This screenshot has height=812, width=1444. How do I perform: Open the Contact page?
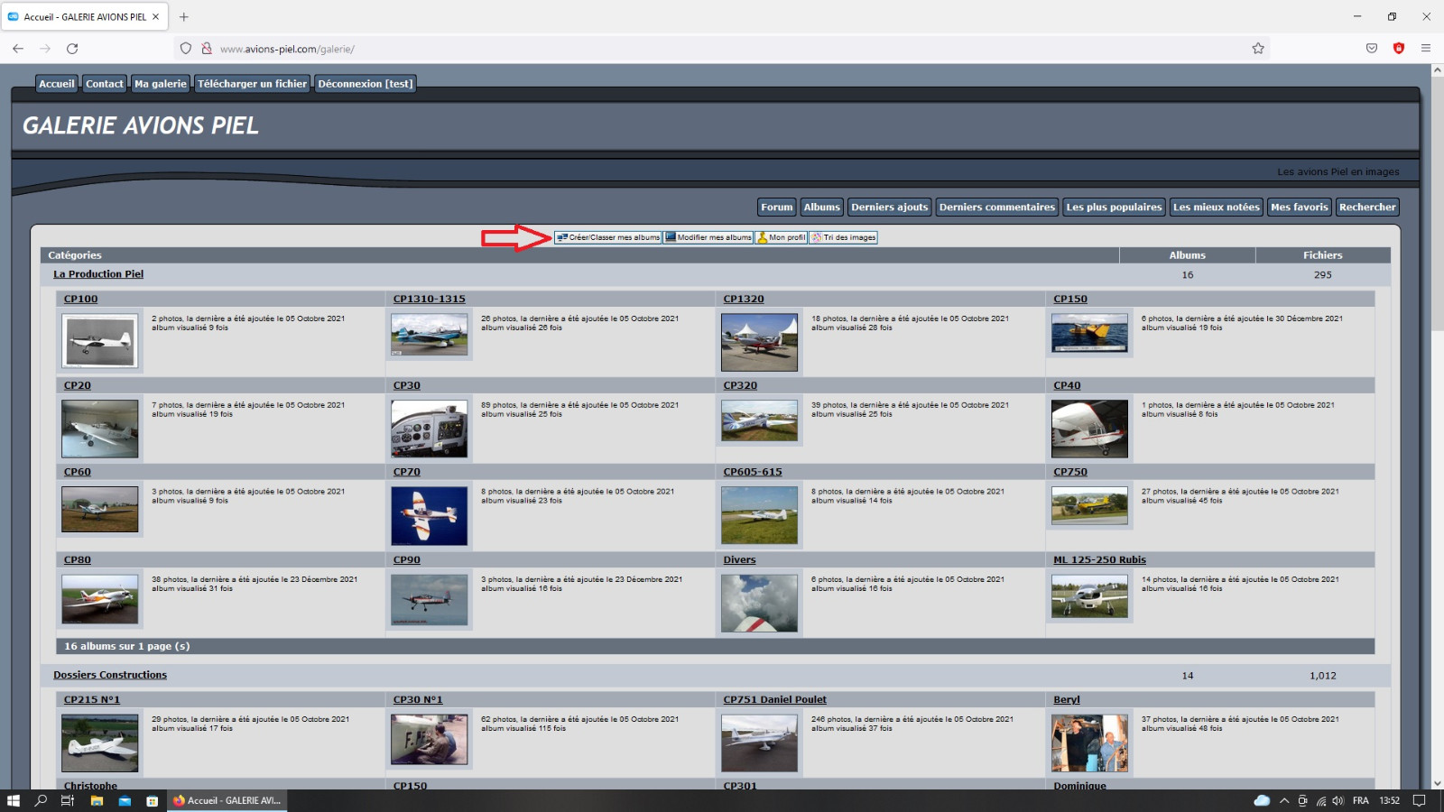(x=105, y=84)
